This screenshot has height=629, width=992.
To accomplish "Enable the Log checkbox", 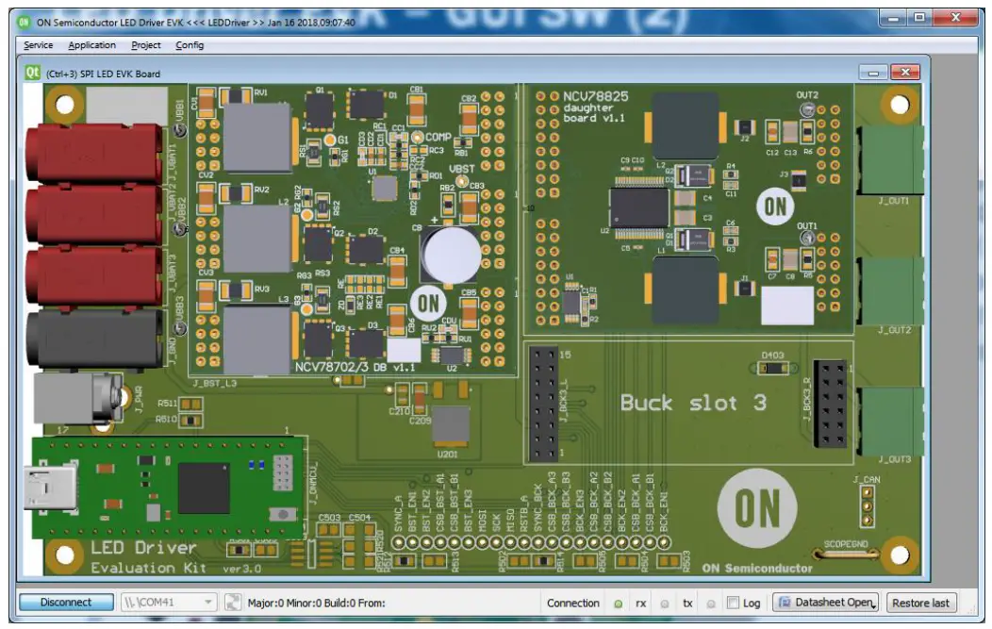I will point(732,602).
